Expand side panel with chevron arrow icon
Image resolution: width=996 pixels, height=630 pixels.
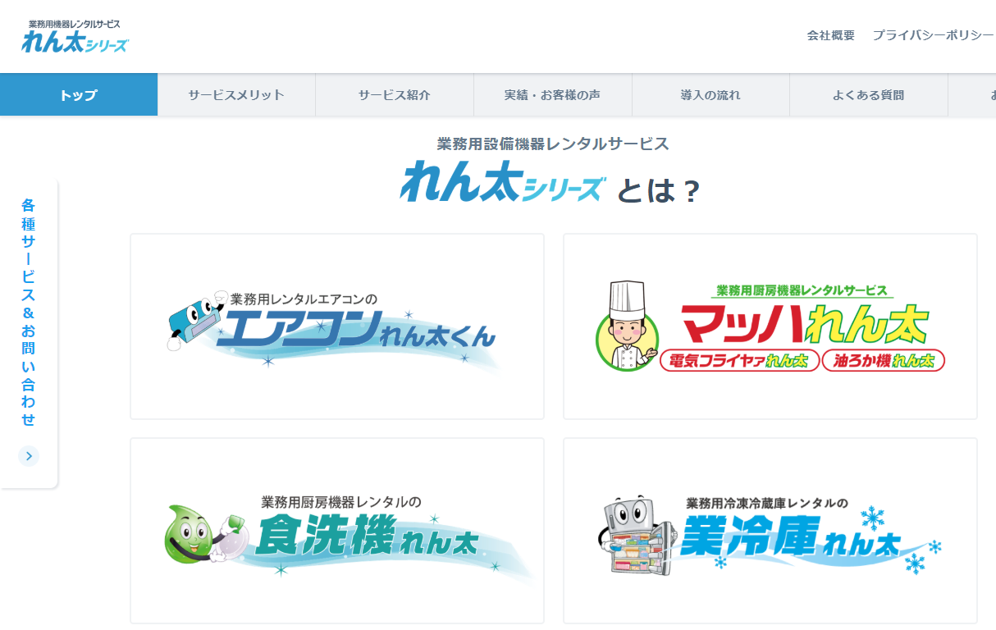pyautogui.click(x=29, y=456)
